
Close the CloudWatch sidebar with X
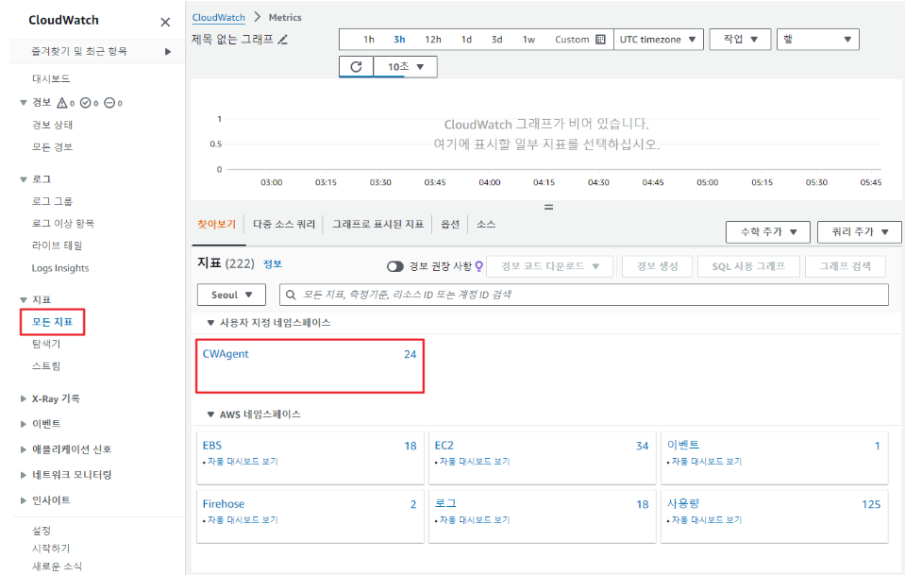(x=165, y=22)
